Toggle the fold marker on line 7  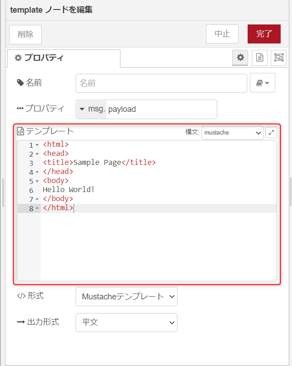37,199
